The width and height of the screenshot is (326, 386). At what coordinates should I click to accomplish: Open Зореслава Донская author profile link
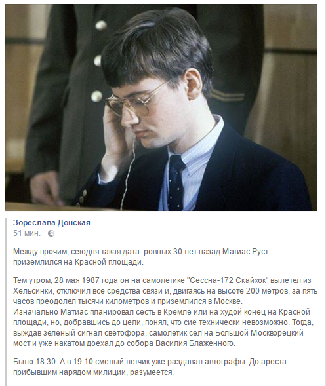[52, 223]
